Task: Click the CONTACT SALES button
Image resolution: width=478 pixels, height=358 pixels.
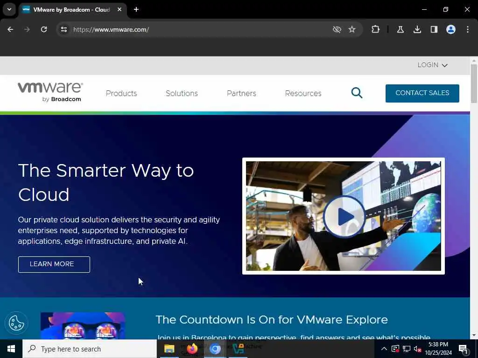Action: 422,93
